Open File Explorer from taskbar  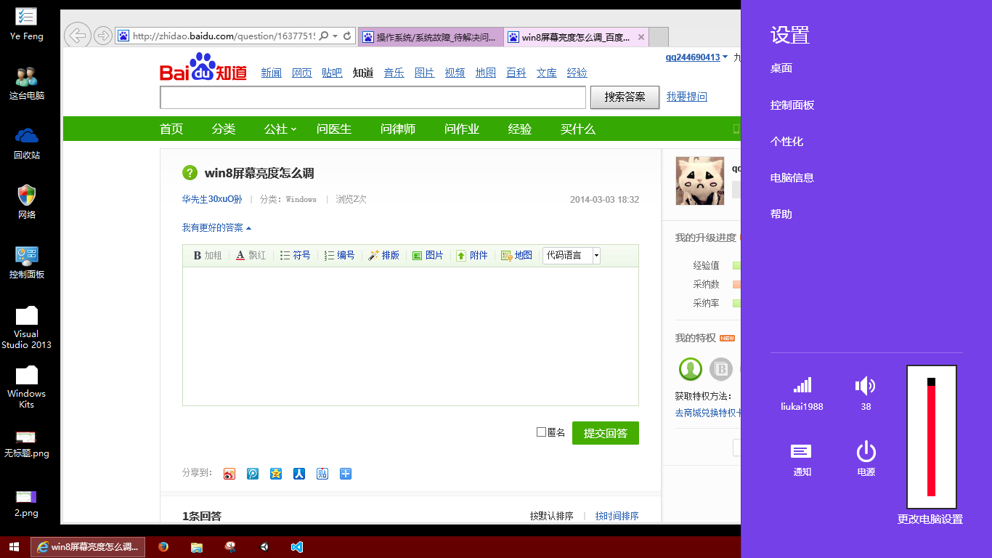tap(196, 547)
